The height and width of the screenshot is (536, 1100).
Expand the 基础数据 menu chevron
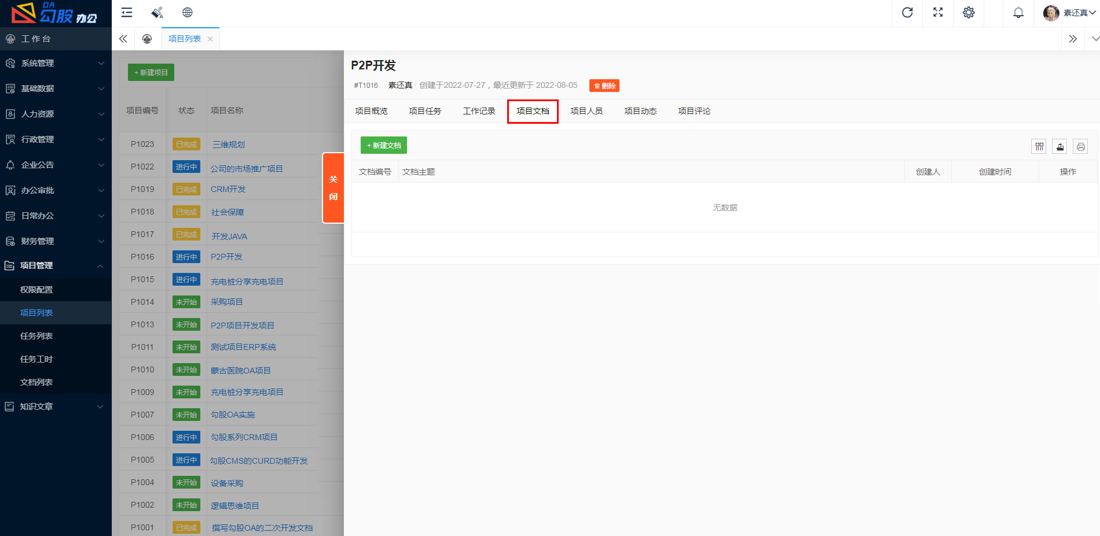[101, 88]
